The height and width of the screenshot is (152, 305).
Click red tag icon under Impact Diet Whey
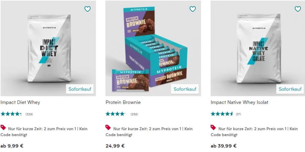point(3,128)
